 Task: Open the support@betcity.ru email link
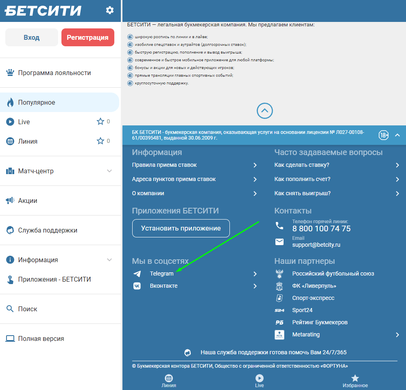[316, 245]
